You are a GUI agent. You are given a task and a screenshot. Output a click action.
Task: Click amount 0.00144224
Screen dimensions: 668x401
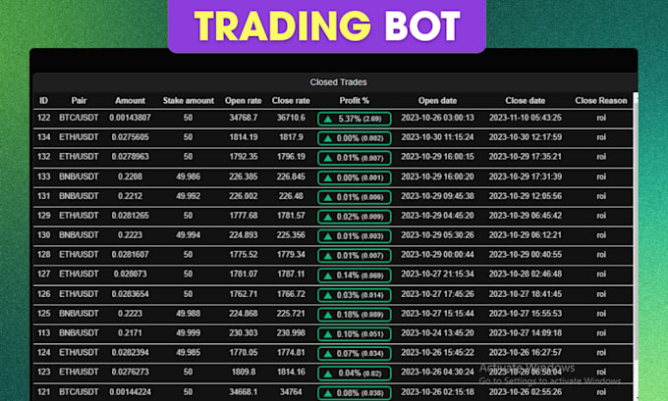pyautogui.click(x=130, y=391)
